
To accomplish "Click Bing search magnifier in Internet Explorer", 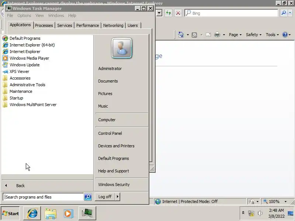I will [x=284, y=13].
